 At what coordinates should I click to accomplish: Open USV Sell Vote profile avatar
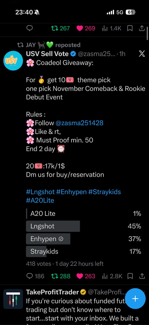tap(13, 60)
